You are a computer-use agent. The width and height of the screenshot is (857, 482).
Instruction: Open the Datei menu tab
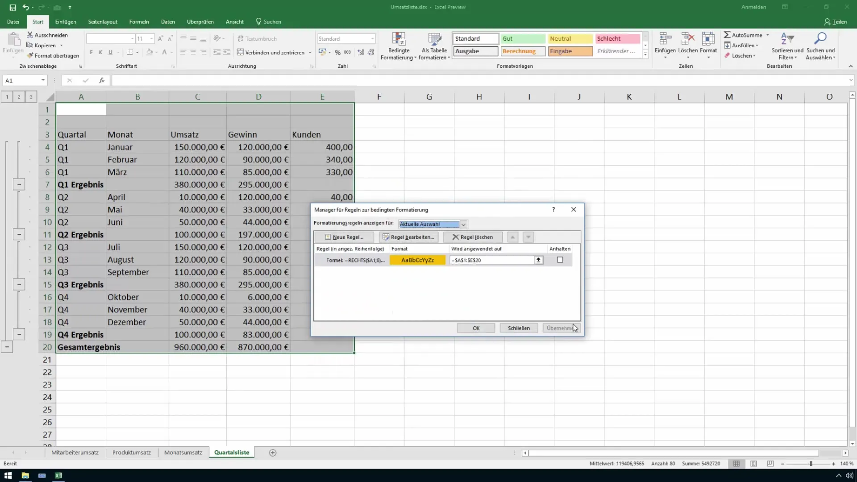[13, 21]
